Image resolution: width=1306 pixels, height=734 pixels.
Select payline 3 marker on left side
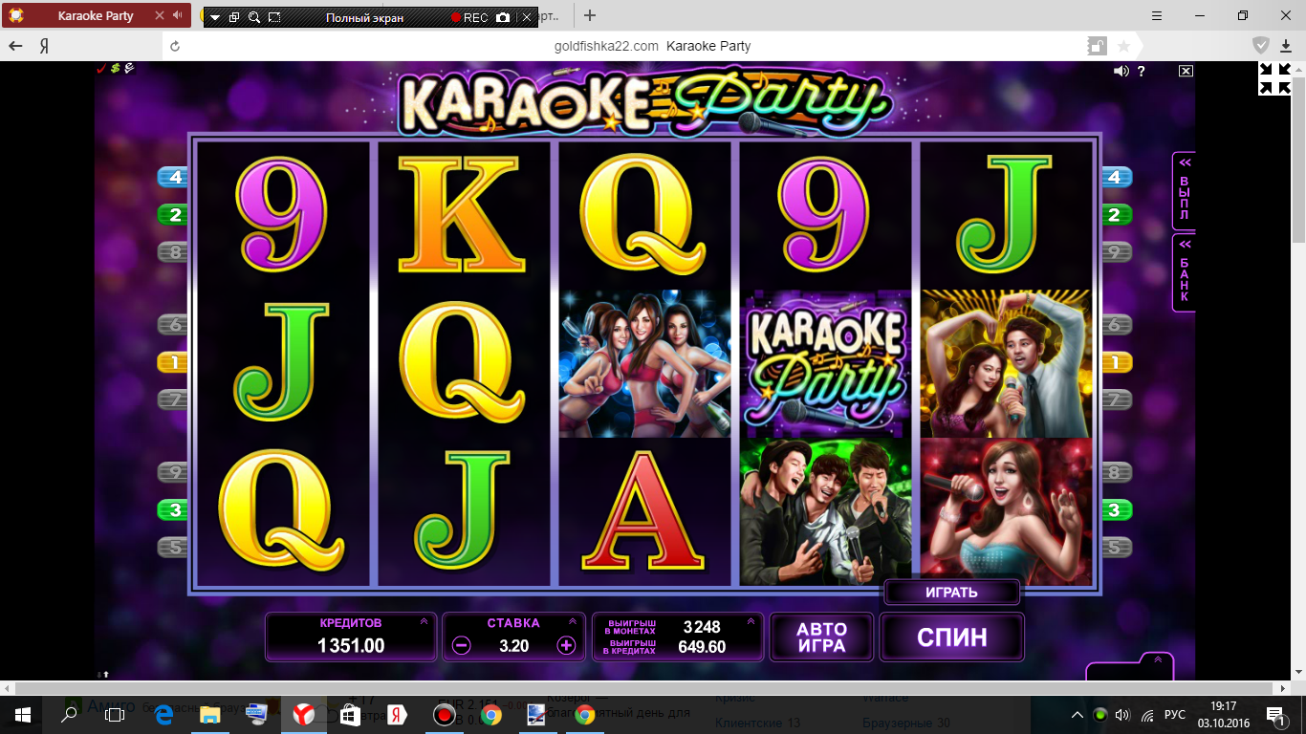pyautogui.click(x=174, y=510)
